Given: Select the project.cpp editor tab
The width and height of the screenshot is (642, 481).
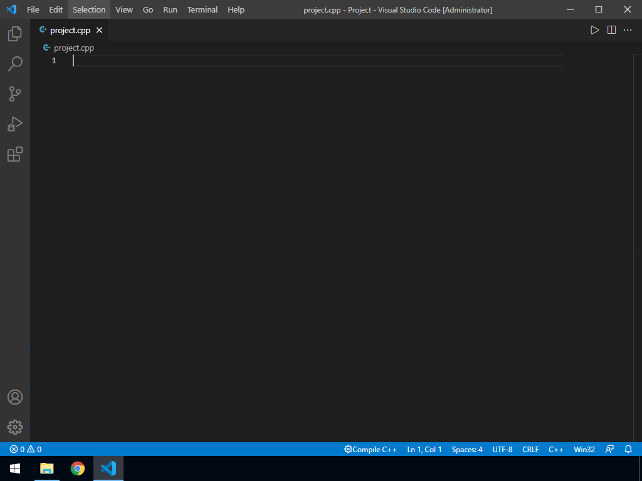Looking at the screenshot, I should pyautogui.click(x=69, y=30).
